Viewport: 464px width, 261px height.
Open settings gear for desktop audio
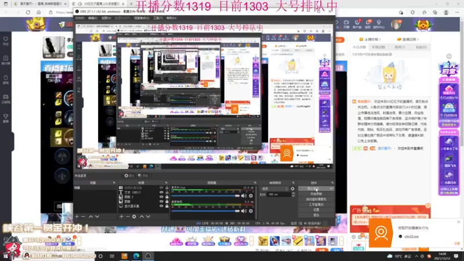pyautogui.click(x=251, y=211)
